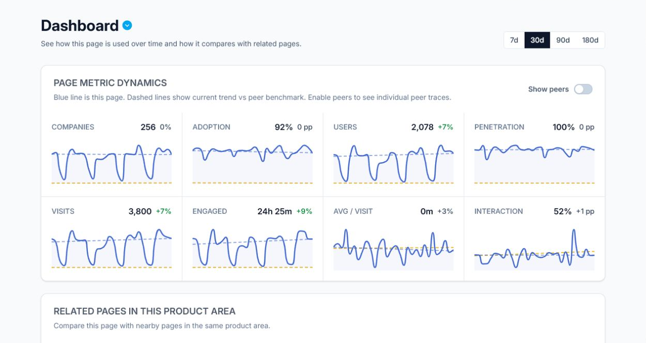The image size is (646, 343).
Task: Click the Interaction value 52%
Action: (562, 211)
